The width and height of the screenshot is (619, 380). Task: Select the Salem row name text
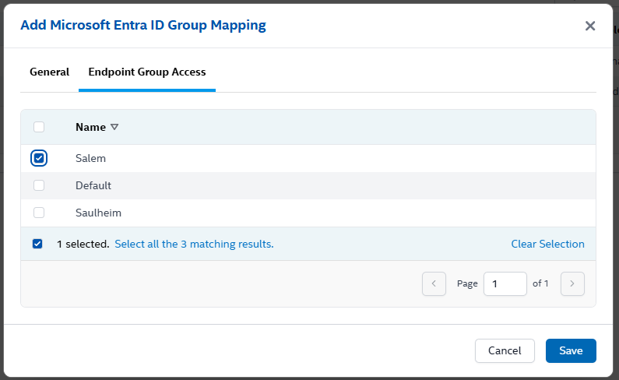pos(90,158)
